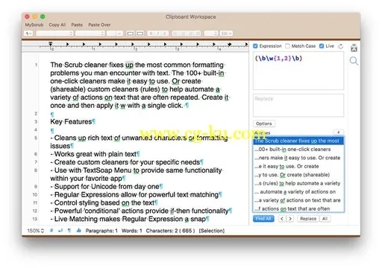Click into the Replace text field

point(298,105)
